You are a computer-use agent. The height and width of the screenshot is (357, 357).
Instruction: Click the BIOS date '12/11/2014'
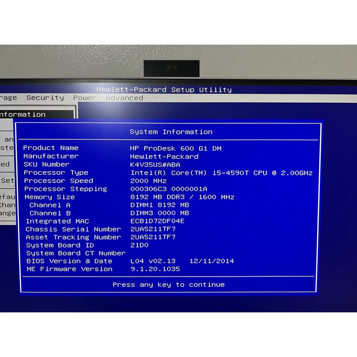pos(212,261)
